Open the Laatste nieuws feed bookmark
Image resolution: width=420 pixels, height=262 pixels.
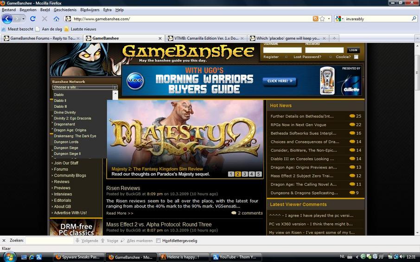click(80, 29)
